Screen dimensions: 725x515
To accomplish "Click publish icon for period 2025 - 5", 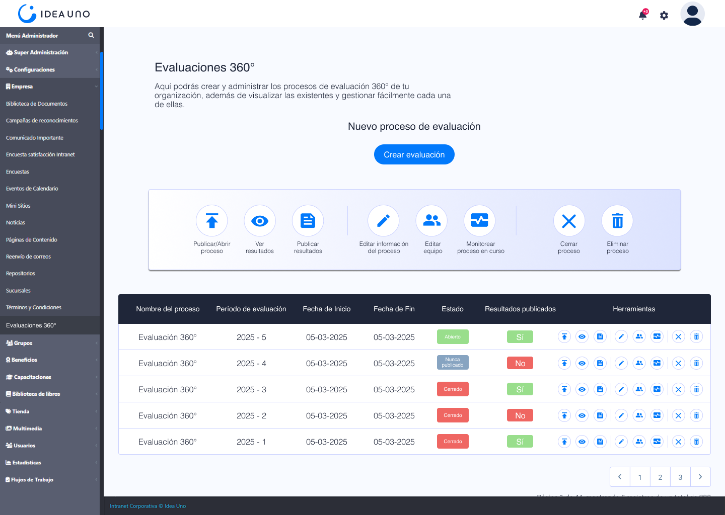I will click(x=564, y=337).
